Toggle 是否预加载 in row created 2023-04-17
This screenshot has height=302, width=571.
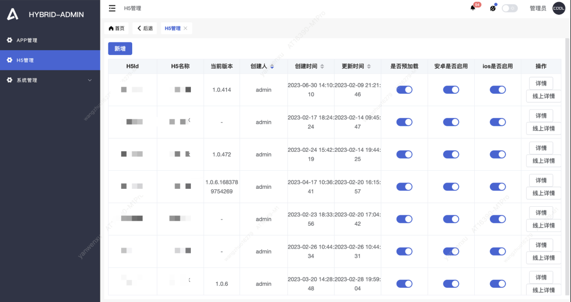(x=404, y=187)
